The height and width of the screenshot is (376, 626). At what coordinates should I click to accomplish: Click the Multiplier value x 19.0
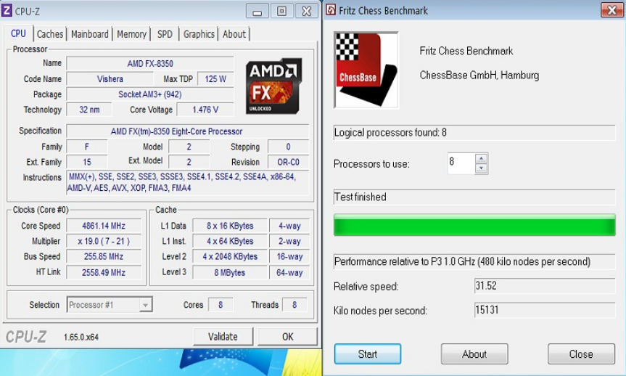tap(104, 241)
